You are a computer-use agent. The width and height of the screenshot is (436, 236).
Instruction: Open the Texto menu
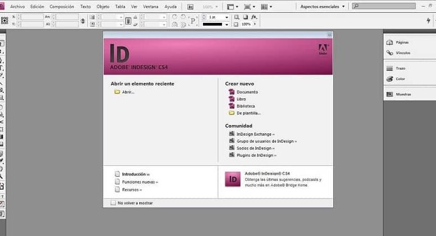86,6
